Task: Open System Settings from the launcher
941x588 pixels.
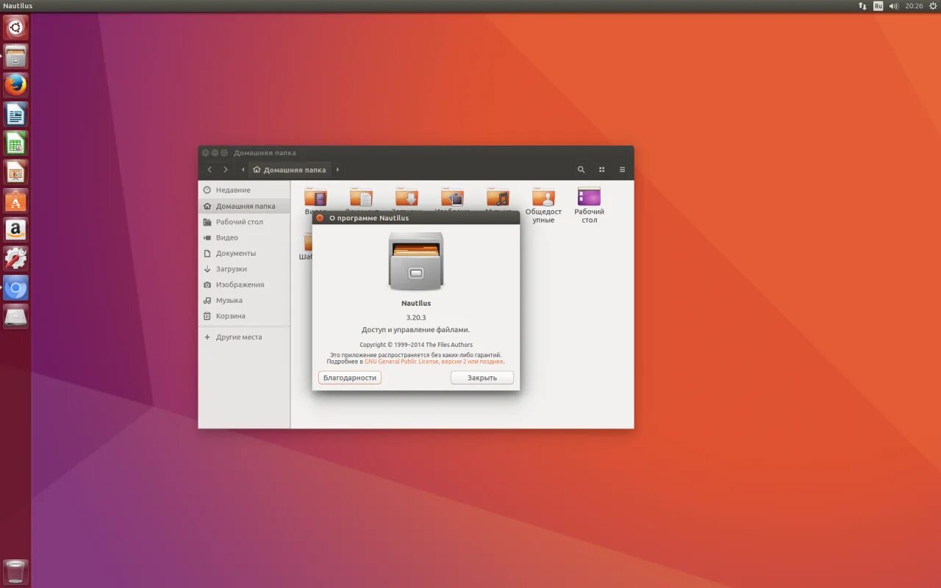Action: coord(15,258)
